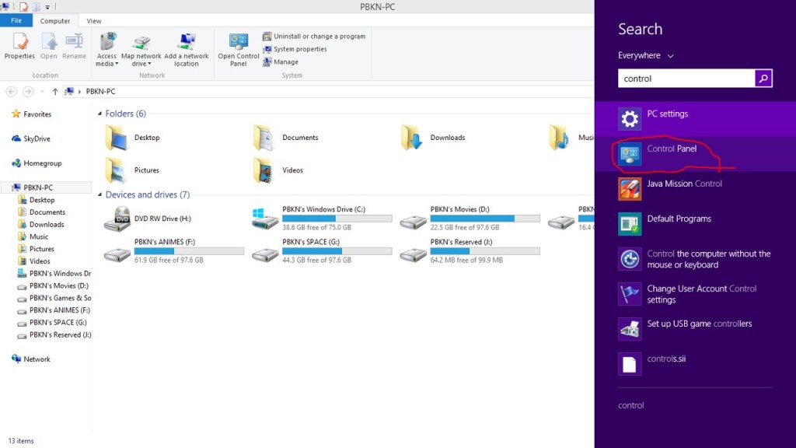Screen dimensions: 796x448
Task: Click the Map network drive icon
Action: click(141, 45)
